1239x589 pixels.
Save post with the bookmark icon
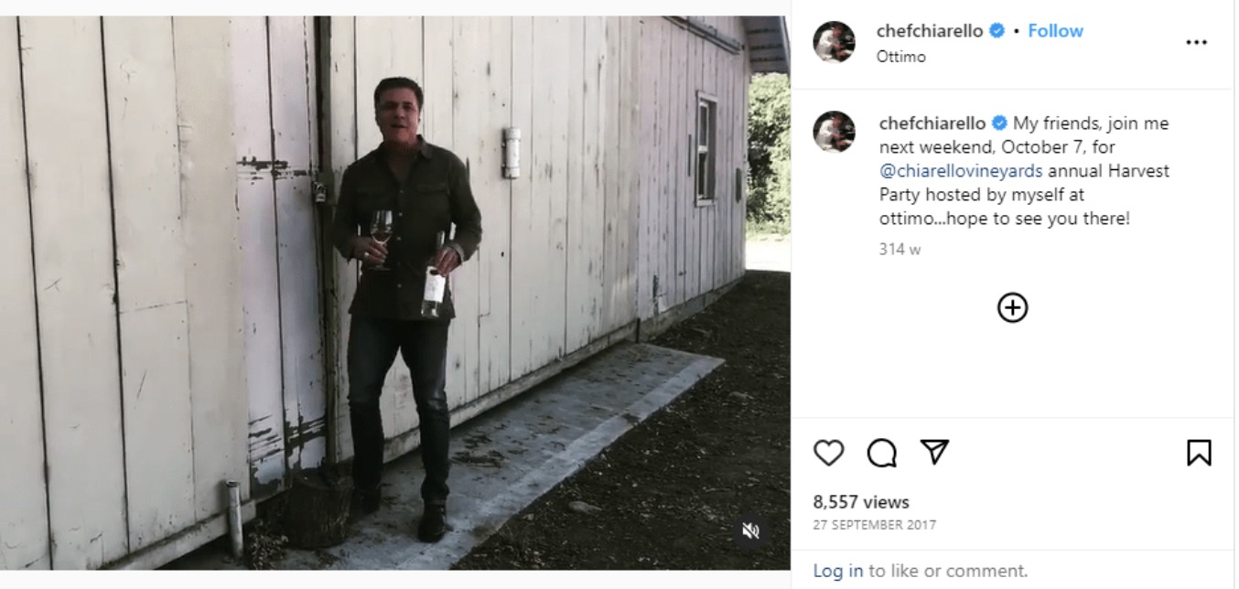1199,453
